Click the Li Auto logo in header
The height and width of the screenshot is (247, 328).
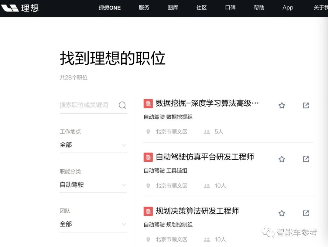click(20, 8)
